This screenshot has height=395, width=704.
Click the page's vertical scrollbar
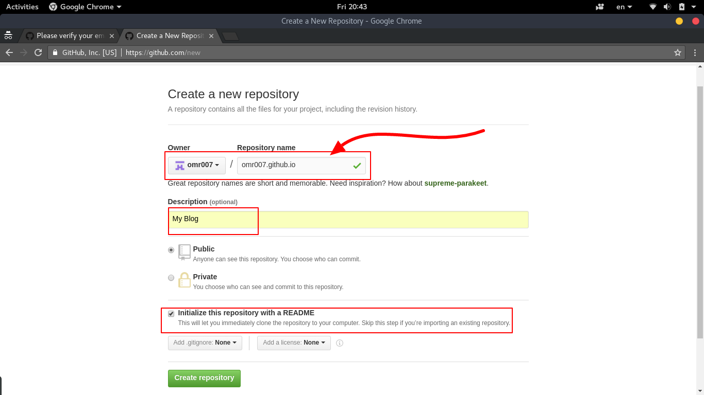click(699, 206)
